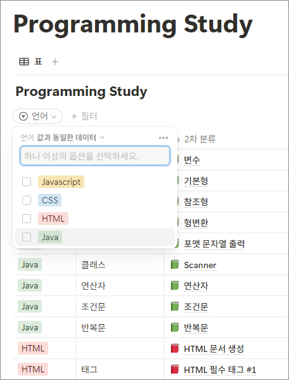Click the 조건문 category cell in middle column
The height and width of the screenshot is (380, 289).
pos(120,306)
